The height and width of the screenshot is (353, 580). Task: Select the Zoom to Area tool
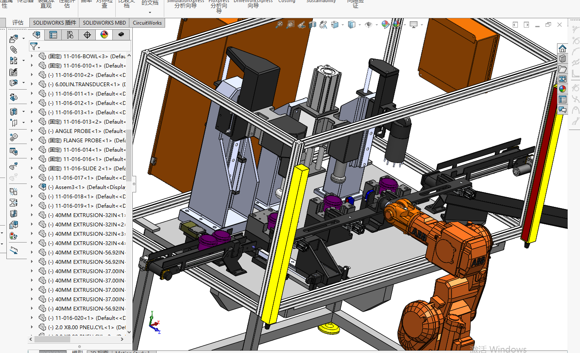(290, 25)
